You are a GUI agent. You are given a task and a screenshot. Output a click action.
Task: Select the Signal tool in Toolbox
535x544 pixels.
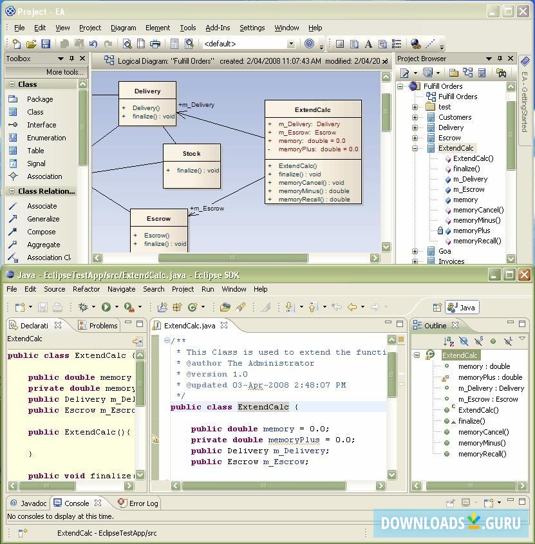[x=36, y=164]
